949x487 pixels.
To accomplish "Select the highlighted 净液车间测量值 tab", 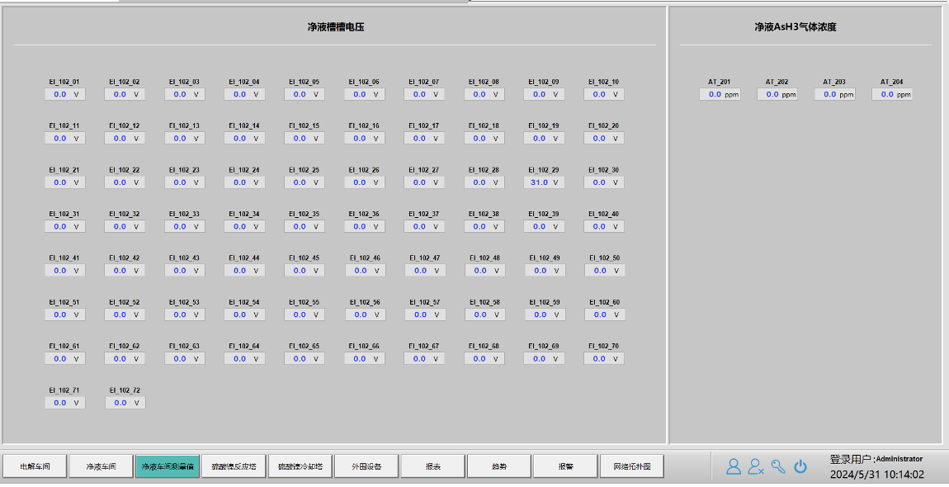I will click(x=168, y=466).
